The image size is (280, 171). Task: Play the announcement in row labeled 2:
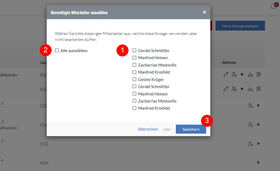(258, 124)
